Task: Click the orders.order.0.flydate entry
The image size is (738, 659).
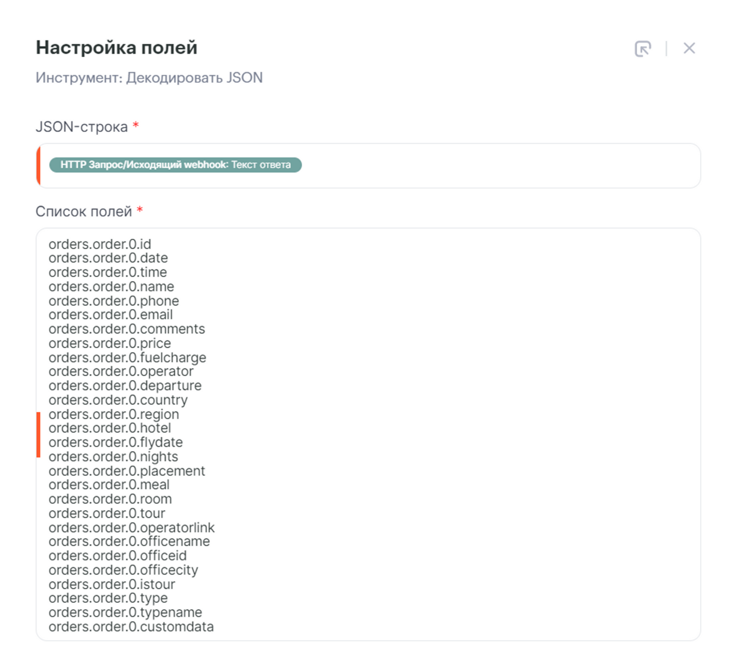Action: point(115,442)
